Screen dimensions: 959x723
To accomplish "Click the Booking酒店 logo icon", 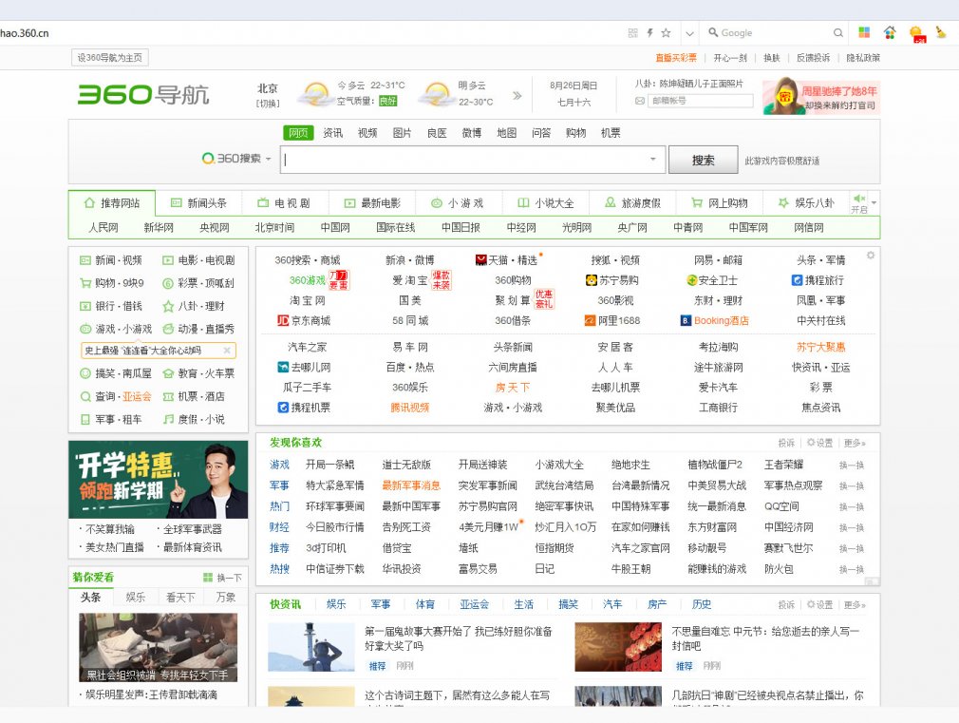I will [686, 320].
